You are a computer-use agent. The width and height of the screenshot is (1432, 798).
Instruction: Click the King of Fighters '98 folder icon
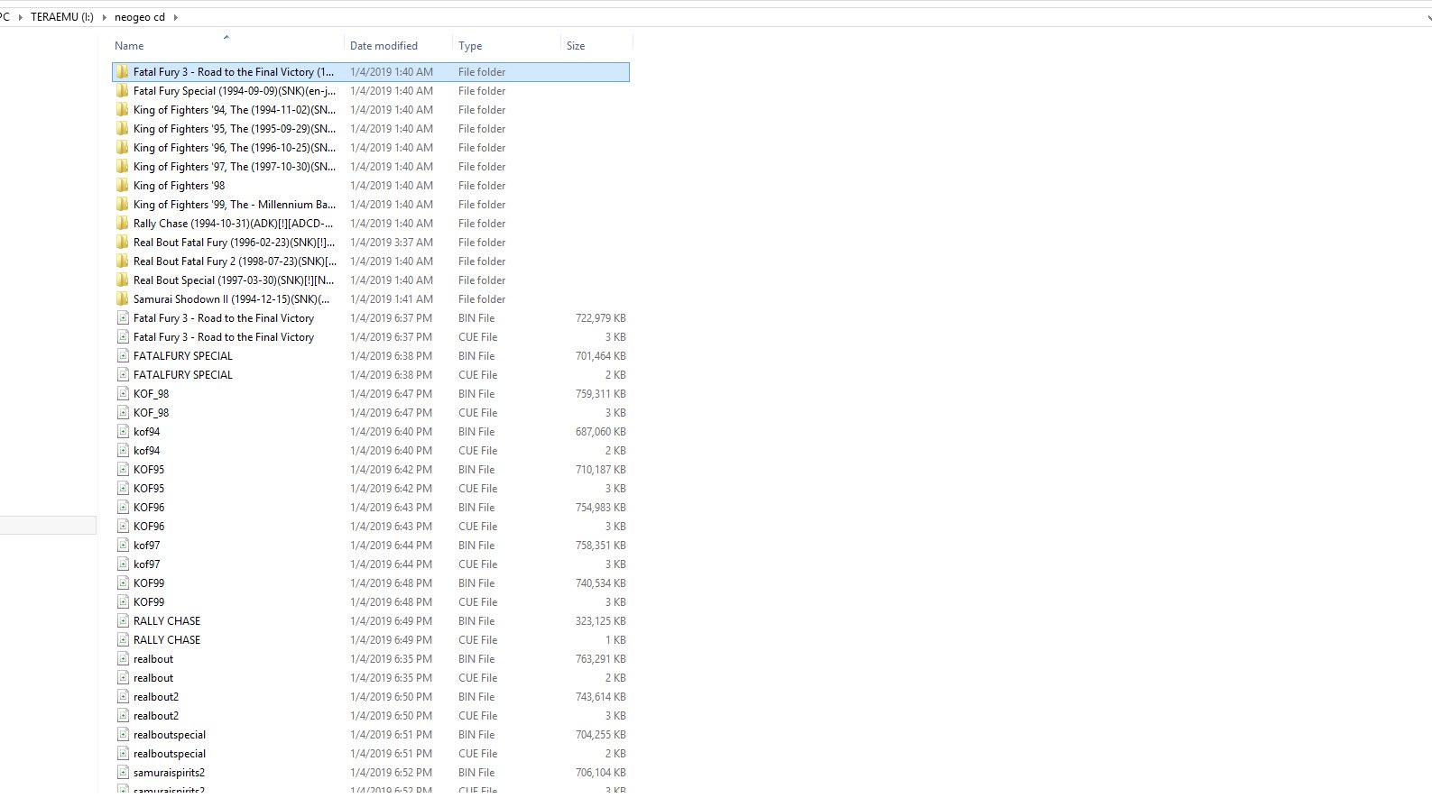(122, 186)
